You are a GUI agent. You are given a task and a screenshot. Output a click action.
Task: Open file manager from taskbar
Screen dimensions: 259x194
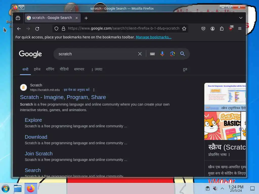pos(18,188)
